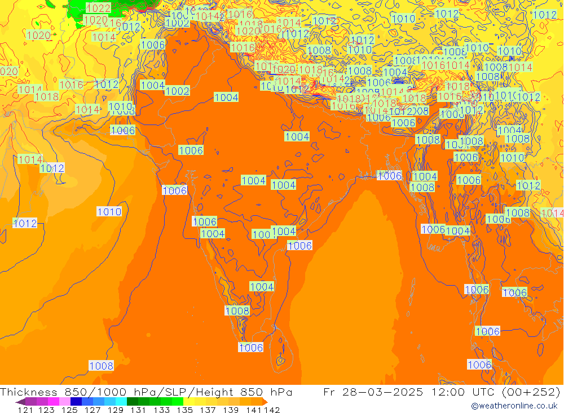
Task: Click legend value 139
Action: coord(231,410)
